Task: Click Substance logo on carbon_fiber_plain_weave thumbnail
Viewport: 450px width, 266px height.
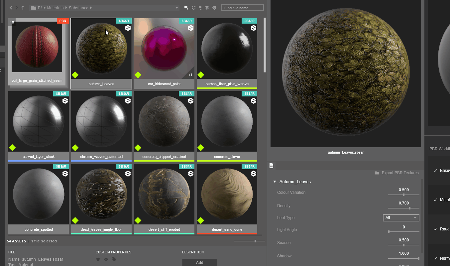Action: 254,28
